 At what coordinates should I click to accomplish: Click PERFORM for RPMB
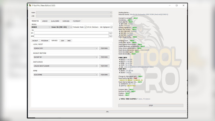click(x=104, y=75)
